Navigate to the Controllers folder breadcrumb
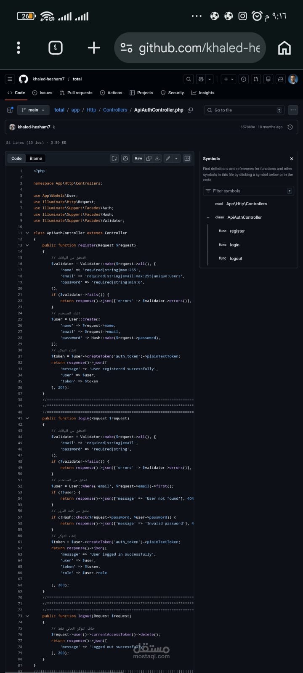This screenshot has width=303, height=673. coord(115,110)
